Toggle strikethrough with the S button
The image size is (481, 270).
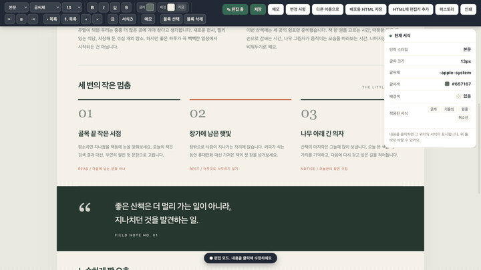(126, 7)
